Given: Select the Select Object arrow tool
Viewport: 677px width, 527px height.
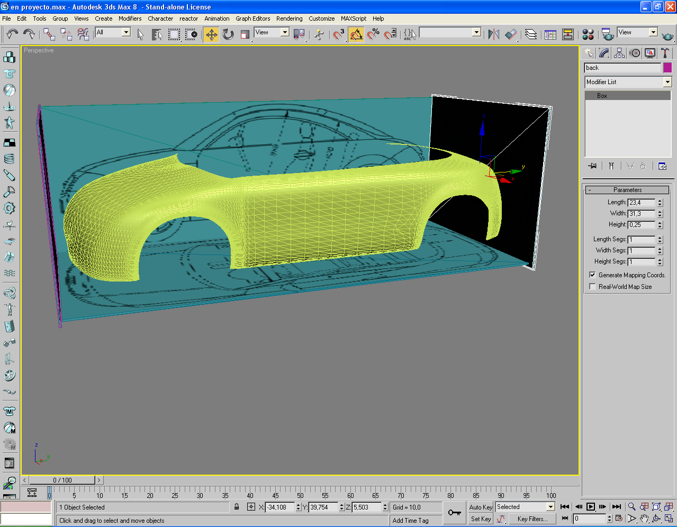Looking at the screenshot, I should [x=140, y=34].
